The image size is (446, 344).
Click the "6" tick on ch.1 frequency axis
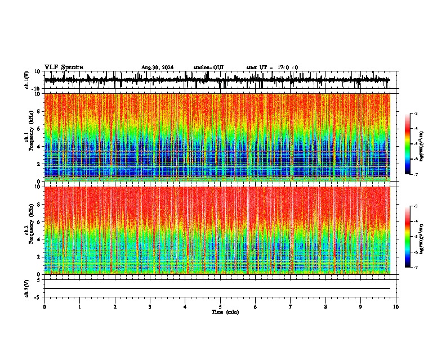(39, 129)
